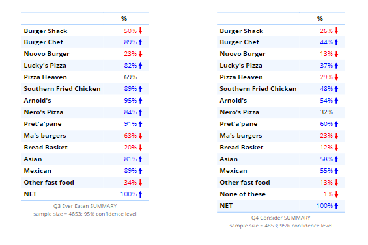The height and width of the screenshot is (245, 368).
Task: Select the Mexican 55% value
Action: [x=326, y=171]
